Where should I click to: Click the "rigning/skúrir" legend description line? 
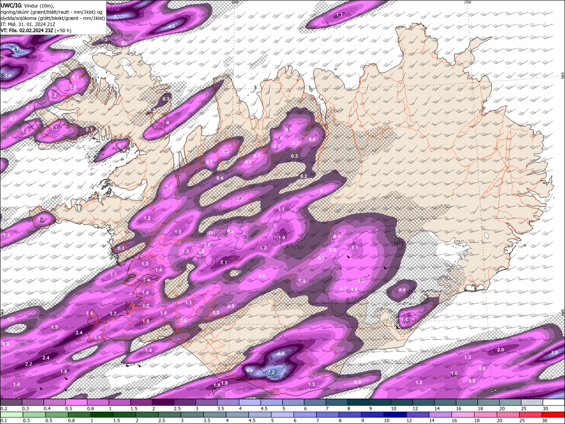point(52,12)
